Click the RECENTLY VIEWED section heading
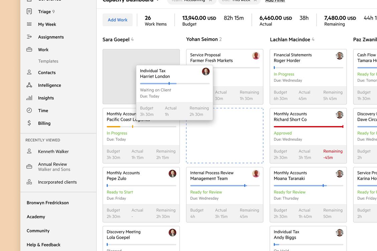This screenshot has width=377, height=251. [43, 140]
